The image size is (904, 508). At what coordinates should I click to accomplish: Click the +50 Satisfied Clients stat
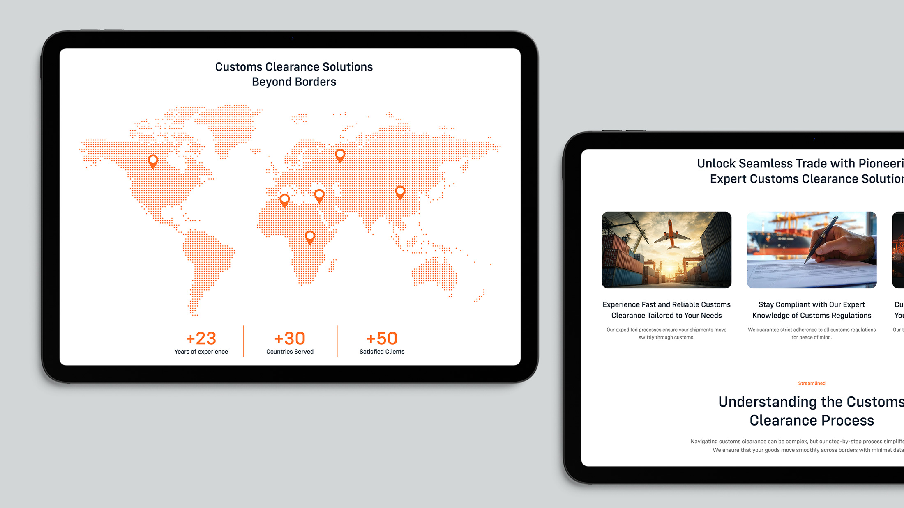click(x=382, y=343)
